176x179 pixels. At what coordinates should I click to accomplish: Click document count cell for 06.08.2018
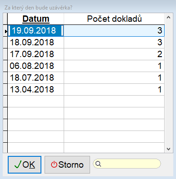pos(114,66)
